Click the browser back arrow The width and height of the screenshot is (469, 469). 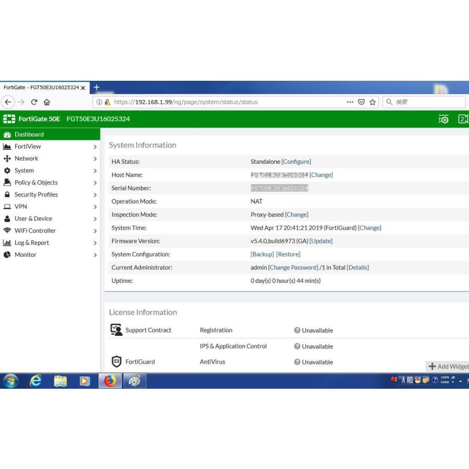[x=8, y=102]
